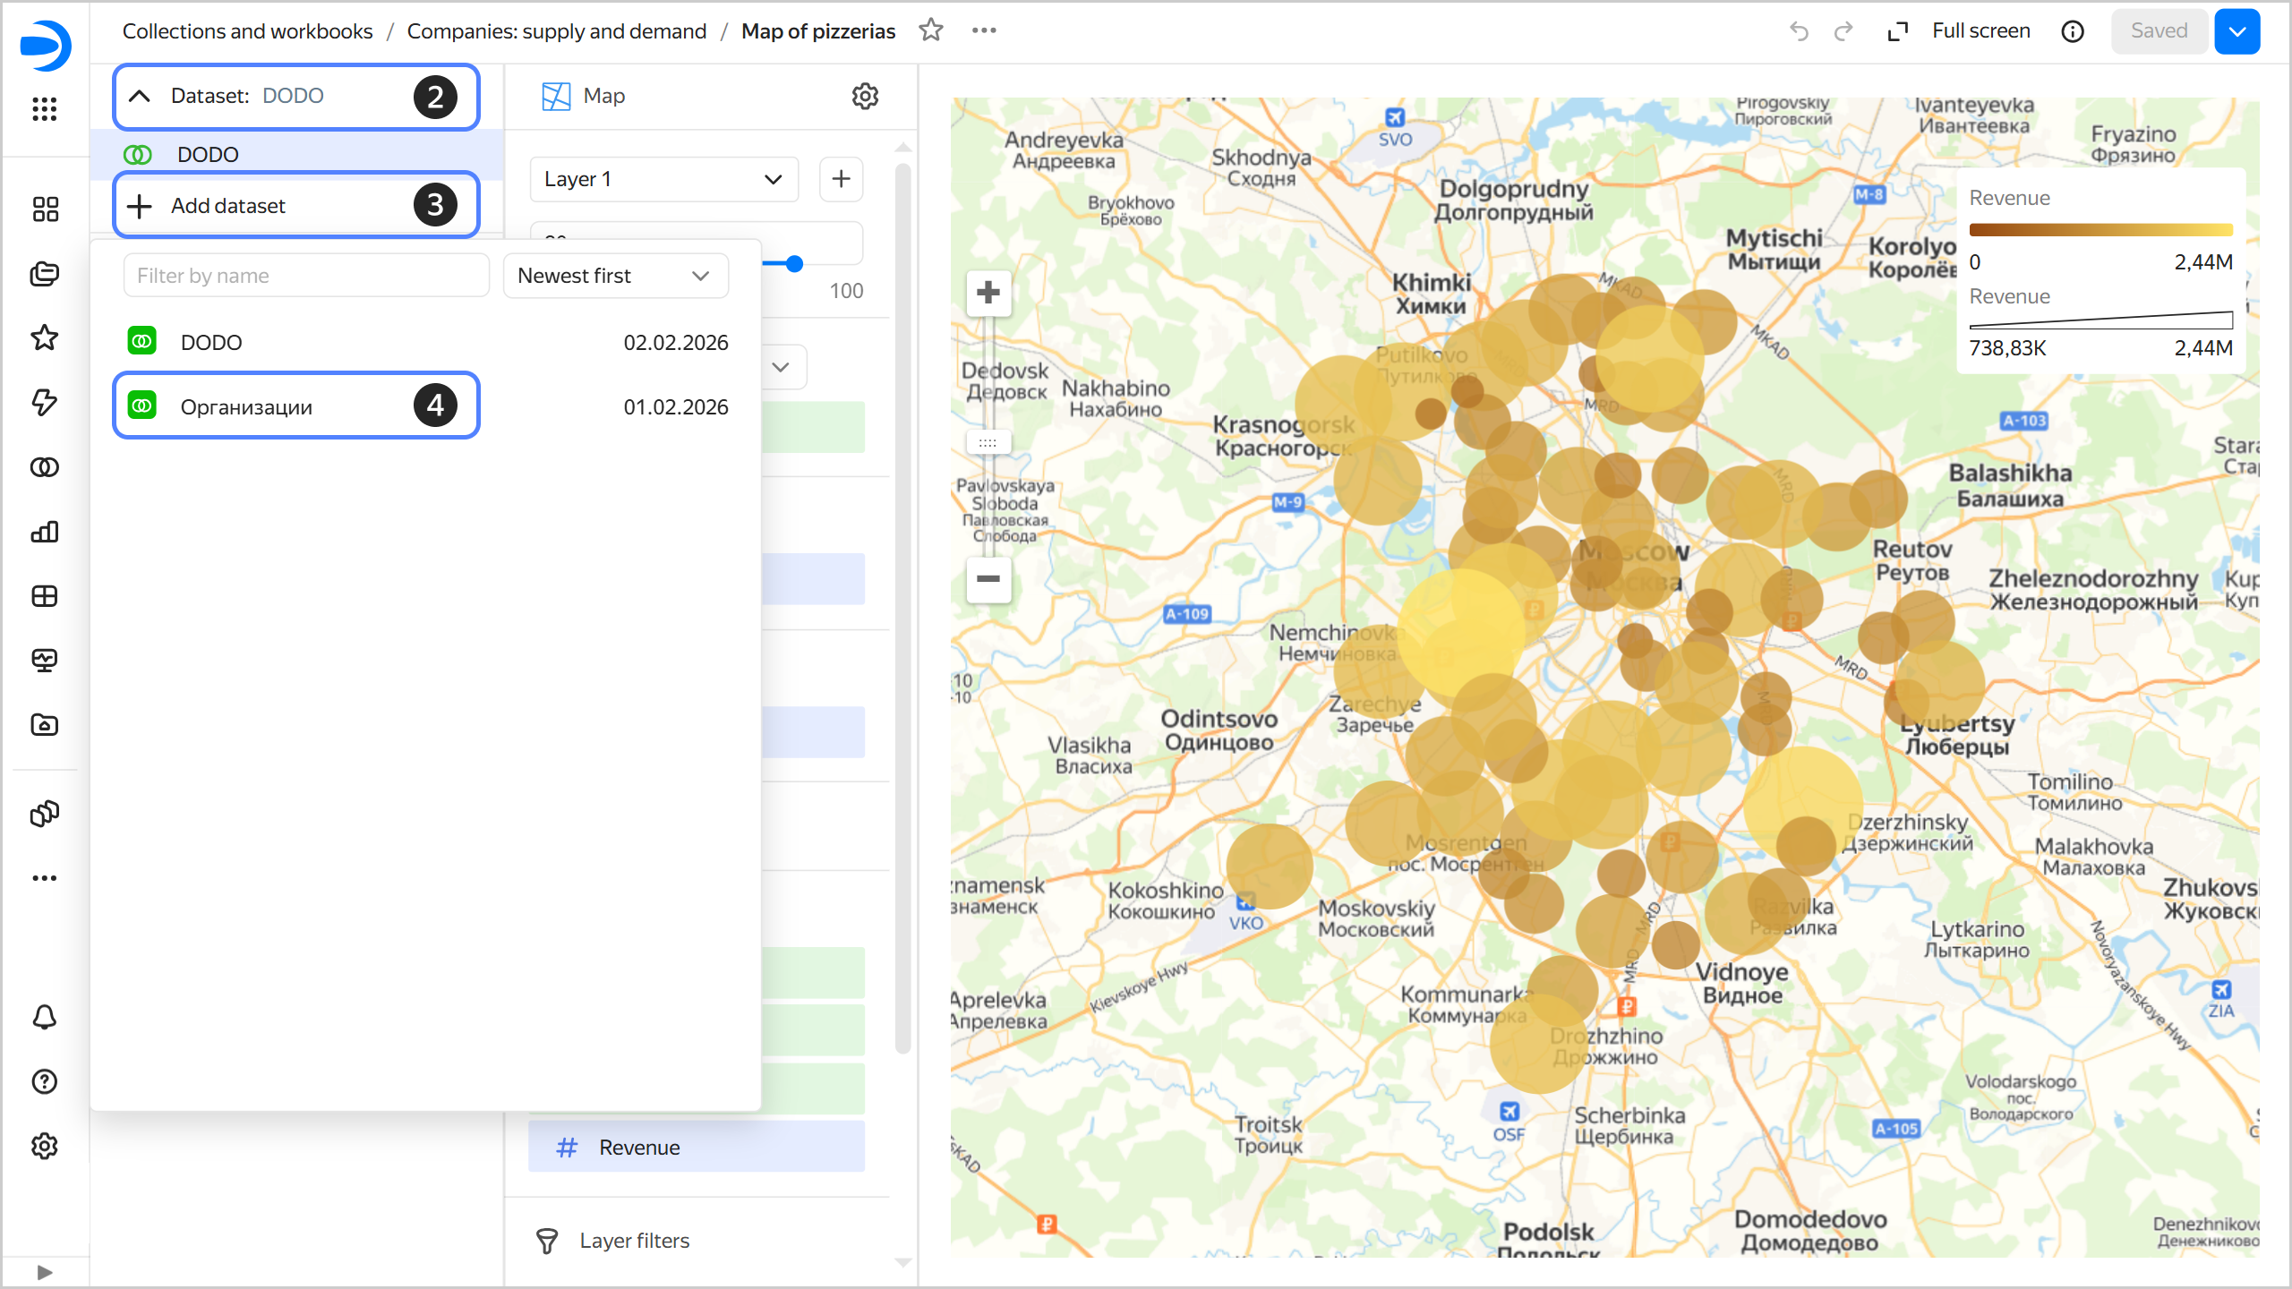Open map chart settings gear

(864, 96)
